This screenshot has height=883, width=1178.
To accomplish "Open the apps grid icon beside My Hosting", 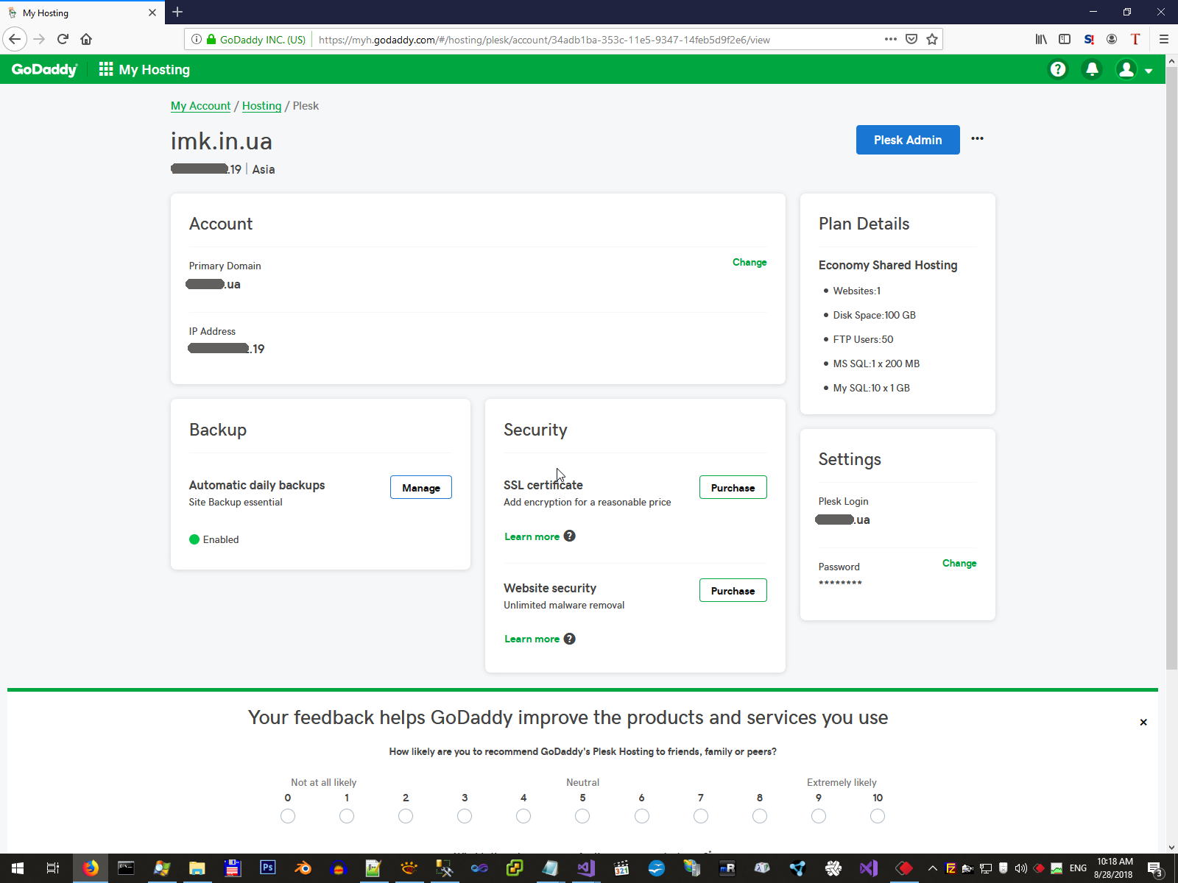I will (x=106, y=69).
